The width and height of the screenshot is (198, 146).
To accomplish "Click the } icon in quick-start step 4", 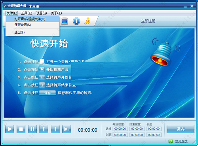I will pos(42,85).
